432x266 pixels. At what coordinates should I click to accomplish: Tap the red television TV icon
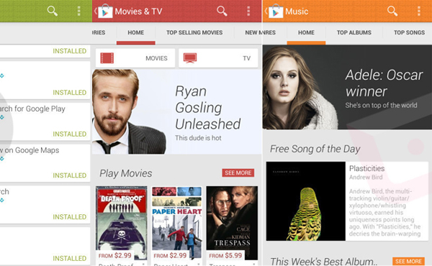[x=190, y=58]
